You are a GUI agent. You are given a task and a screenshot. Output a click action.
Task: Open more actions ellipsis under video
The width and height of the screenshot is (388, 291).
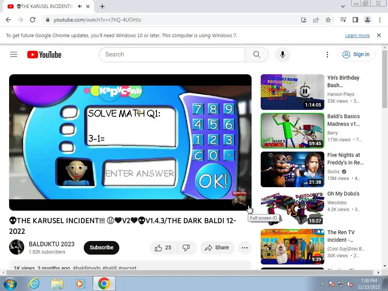tap(245, 247)
